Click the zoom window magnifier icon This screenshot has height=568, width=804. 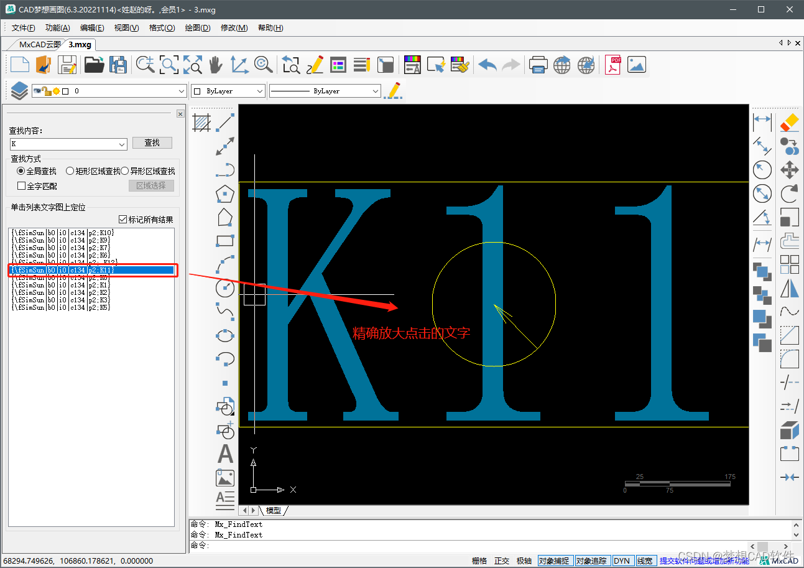pos(169,65)
